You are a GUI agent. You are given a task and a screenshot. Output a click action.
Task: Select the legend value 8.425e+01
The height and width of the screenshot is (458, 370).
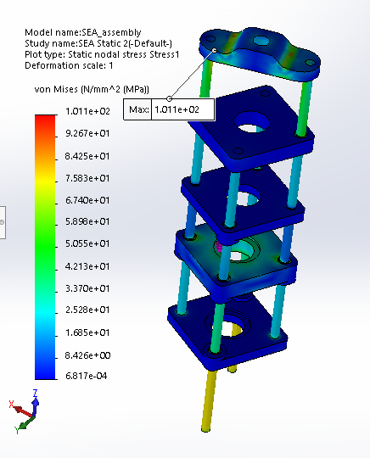(87, 156)
